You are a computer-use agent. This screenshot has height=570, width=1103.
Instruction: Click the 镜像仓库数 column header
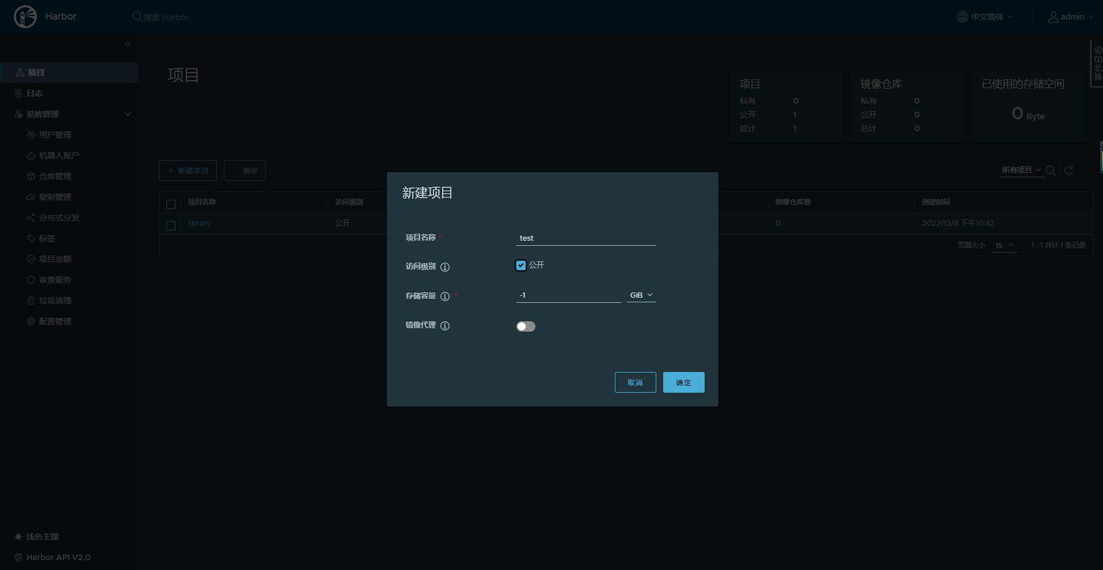793,202
